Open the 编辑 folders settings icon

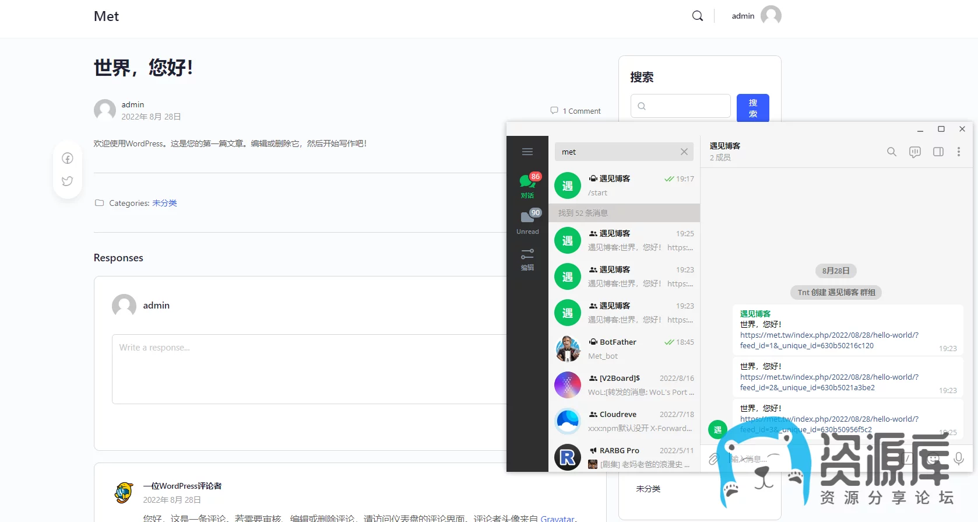(x=527, y=259)
